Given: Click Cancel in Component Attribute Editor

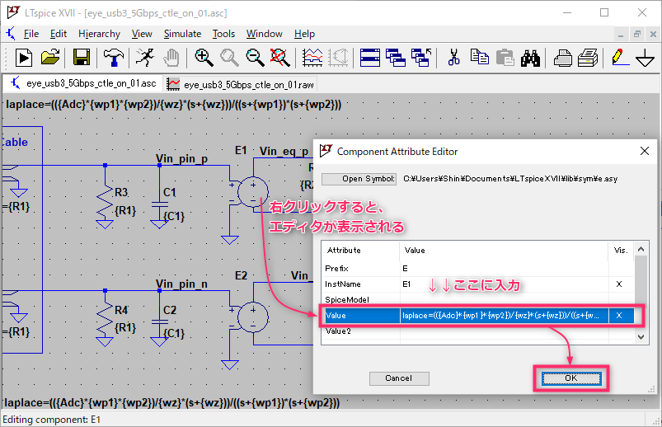Looking at the screenshot, I should click(399, 378).
